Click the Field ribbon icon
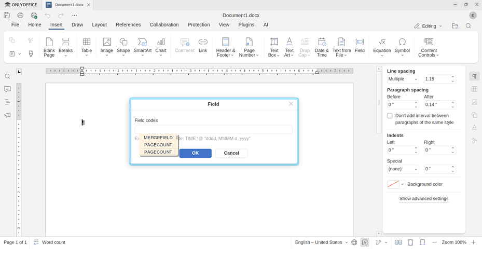This screenshot has height=271, width=482. coord(360,45)
